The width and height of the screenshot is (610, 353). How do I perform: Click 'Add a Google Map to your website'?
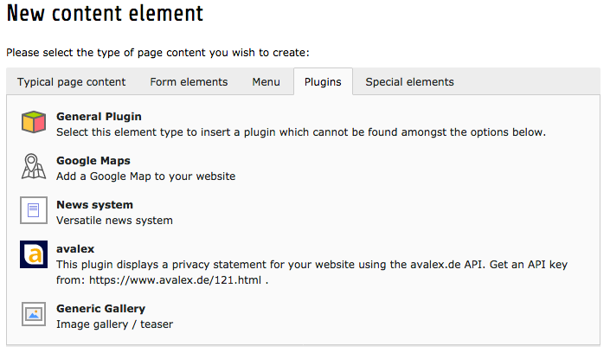146,176
